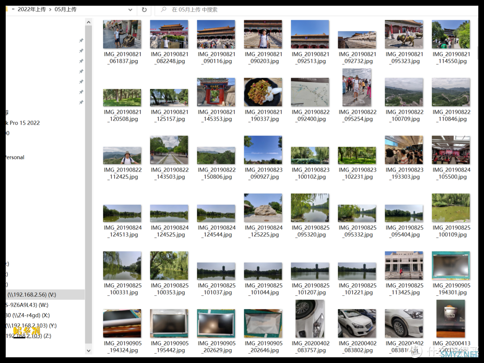484x363 pixels.
Task: Select building photo IMG_20190825_113425.jpg
Action: click(404, 265)
